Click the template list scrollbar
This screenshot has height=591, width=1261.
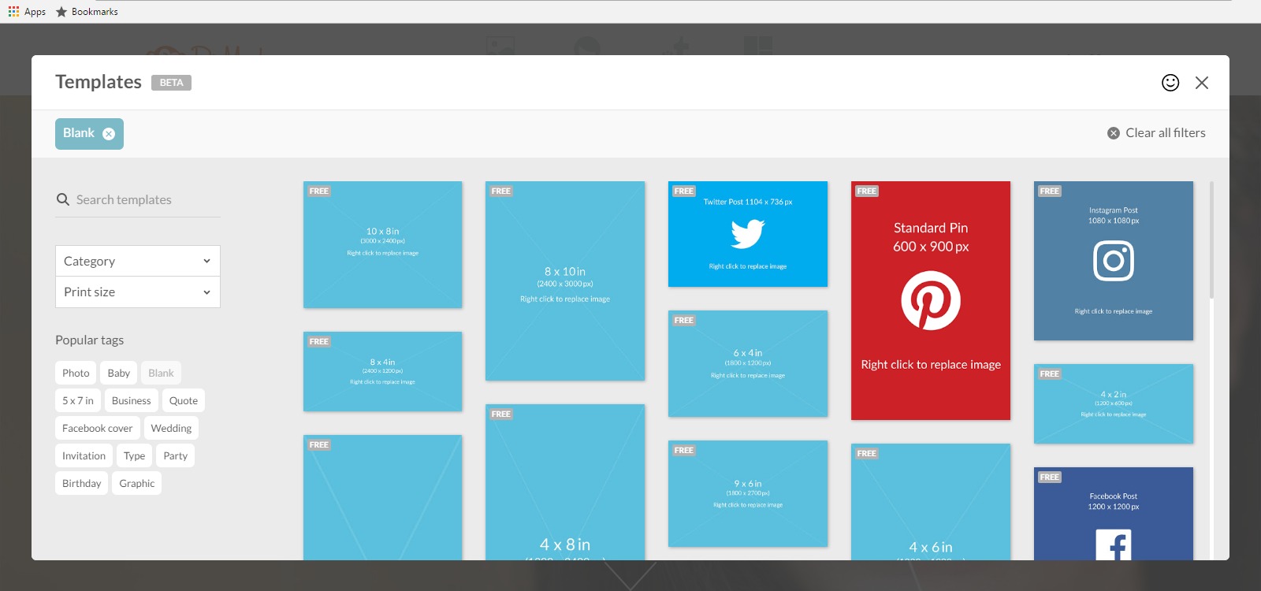(x=1211, y=240)
